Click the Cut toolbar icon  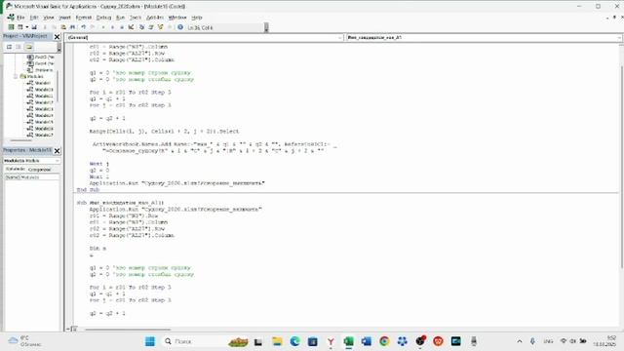45,27
